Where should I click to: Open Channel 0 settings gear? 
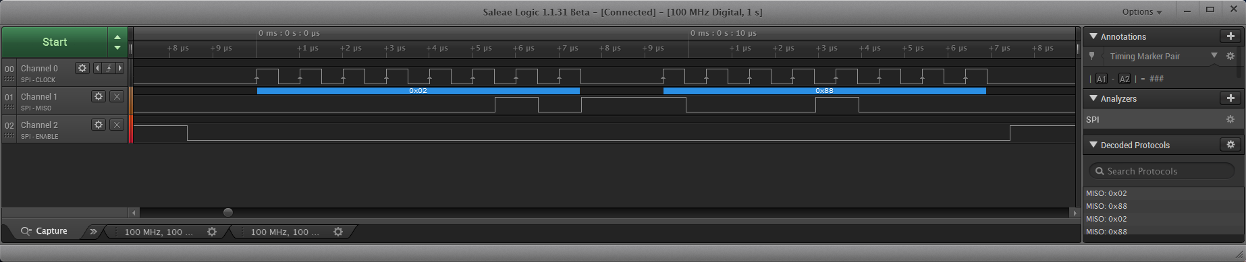[x=82, y=68]
